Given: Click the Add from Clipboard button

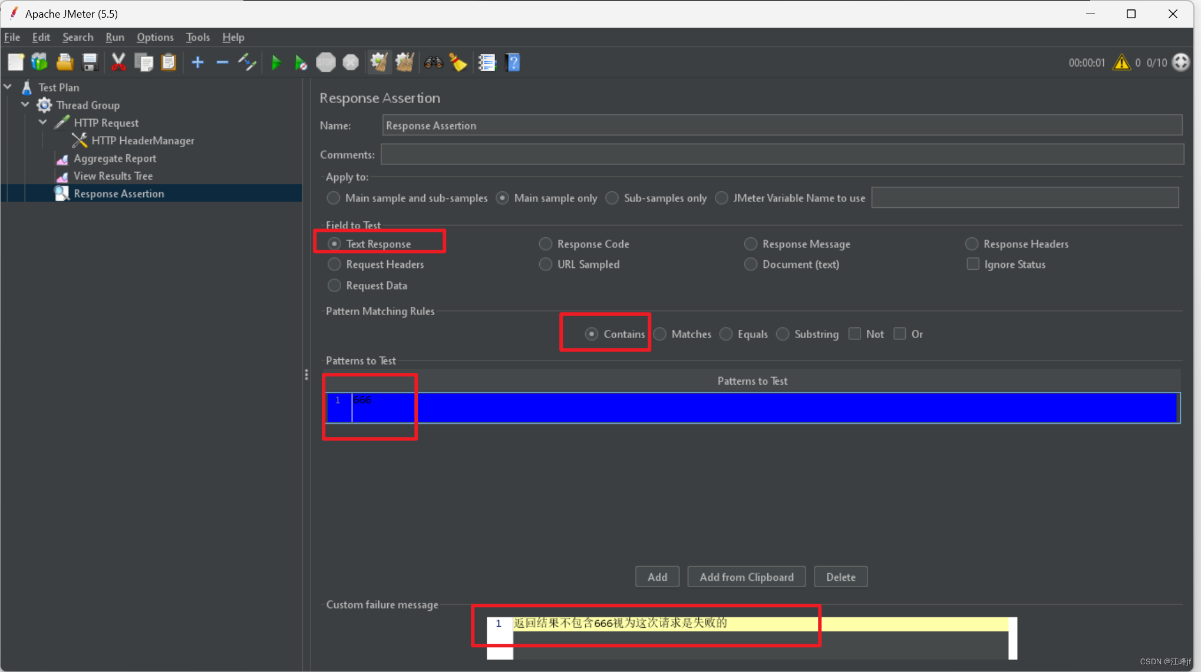Looking at the screenshot, I should point(746,577).
